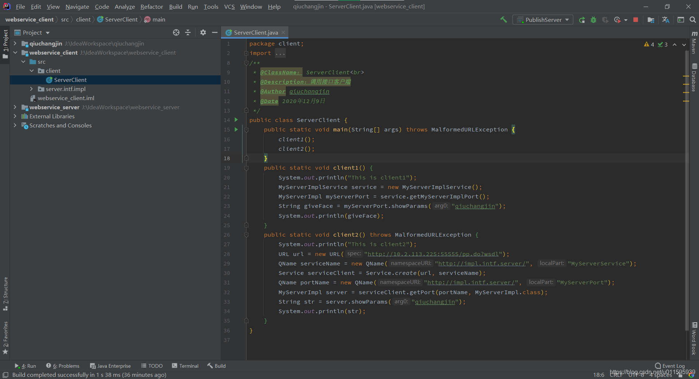Click the Profiler run icon
Screen dimensions: 699x379
(617, 20)
